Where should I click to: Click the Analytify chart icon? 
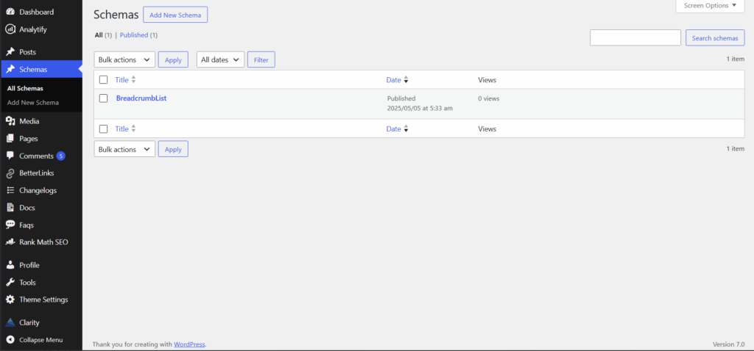click(x=10, y=29)
